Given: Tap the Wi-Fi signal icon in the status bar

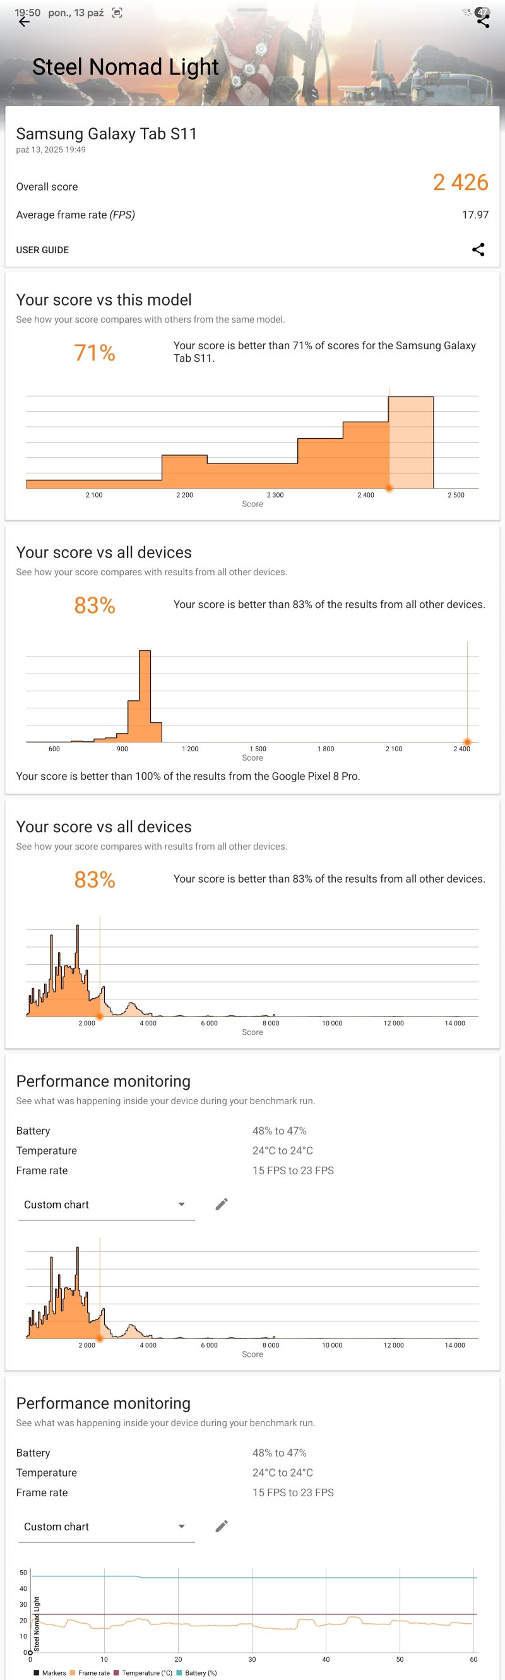Looking at the screenshot, I should [466, 12].
